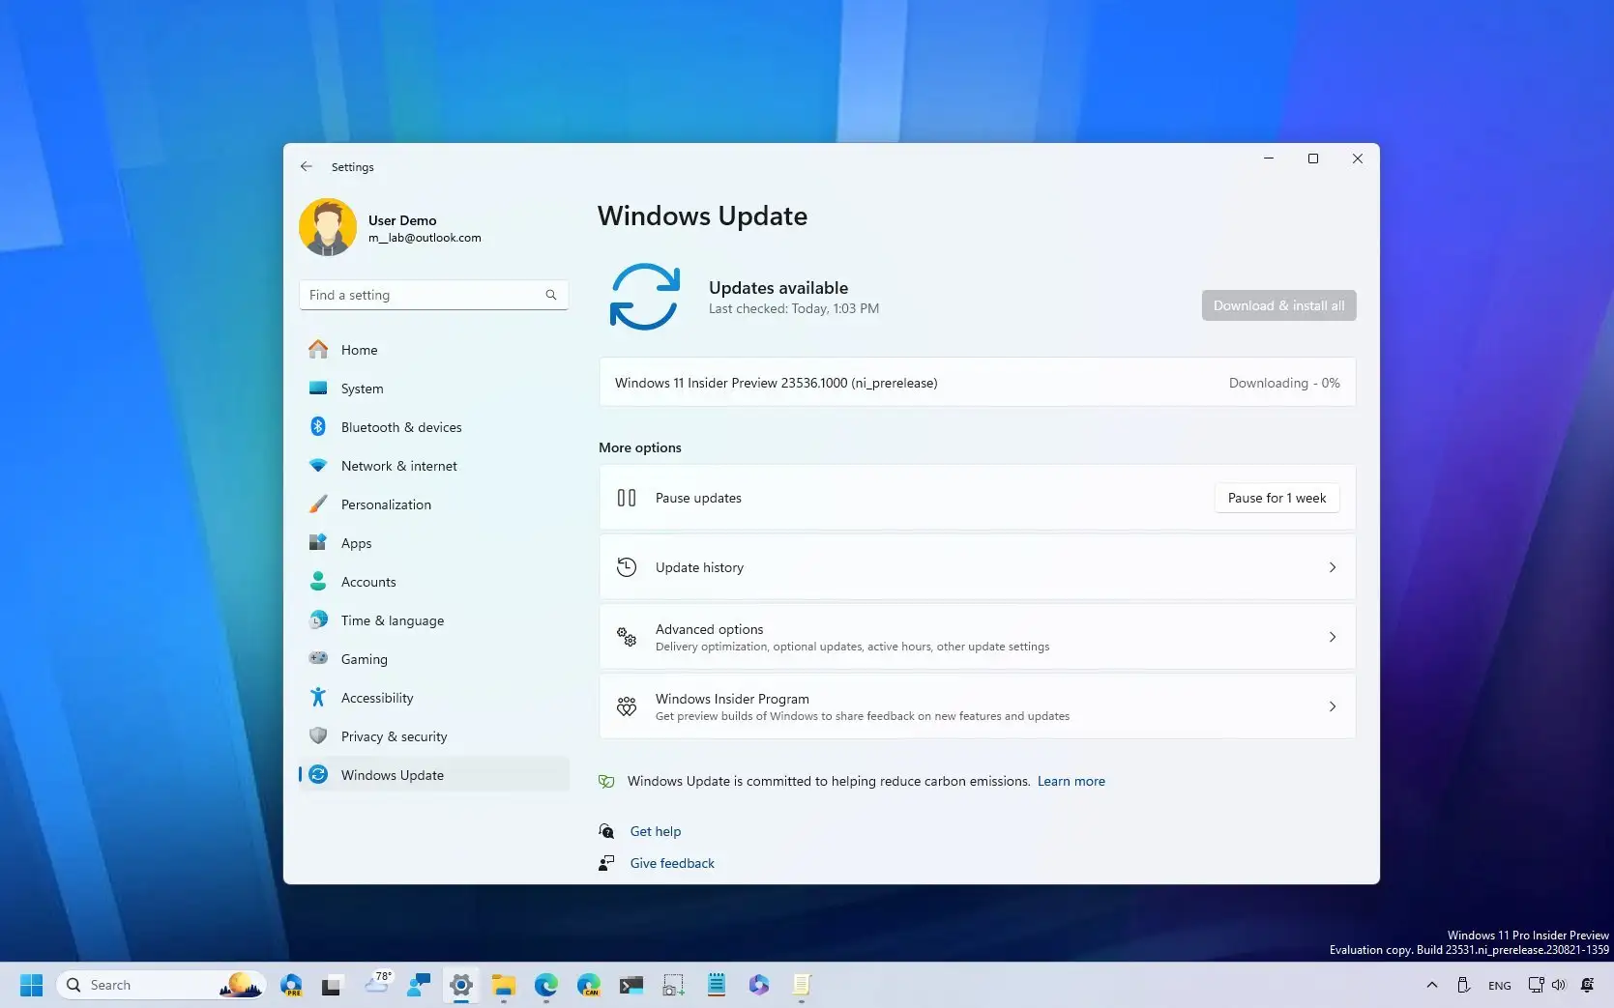The width and height of the screenshot is (1614, 1008).
Task: Click the Update history clock icon
Action: tap(627, 567)
